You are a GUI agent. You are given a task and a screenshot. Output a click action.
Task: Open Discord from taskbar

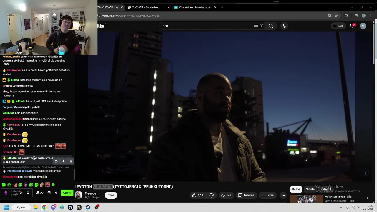pyautogui.click(x=53, y=207)
